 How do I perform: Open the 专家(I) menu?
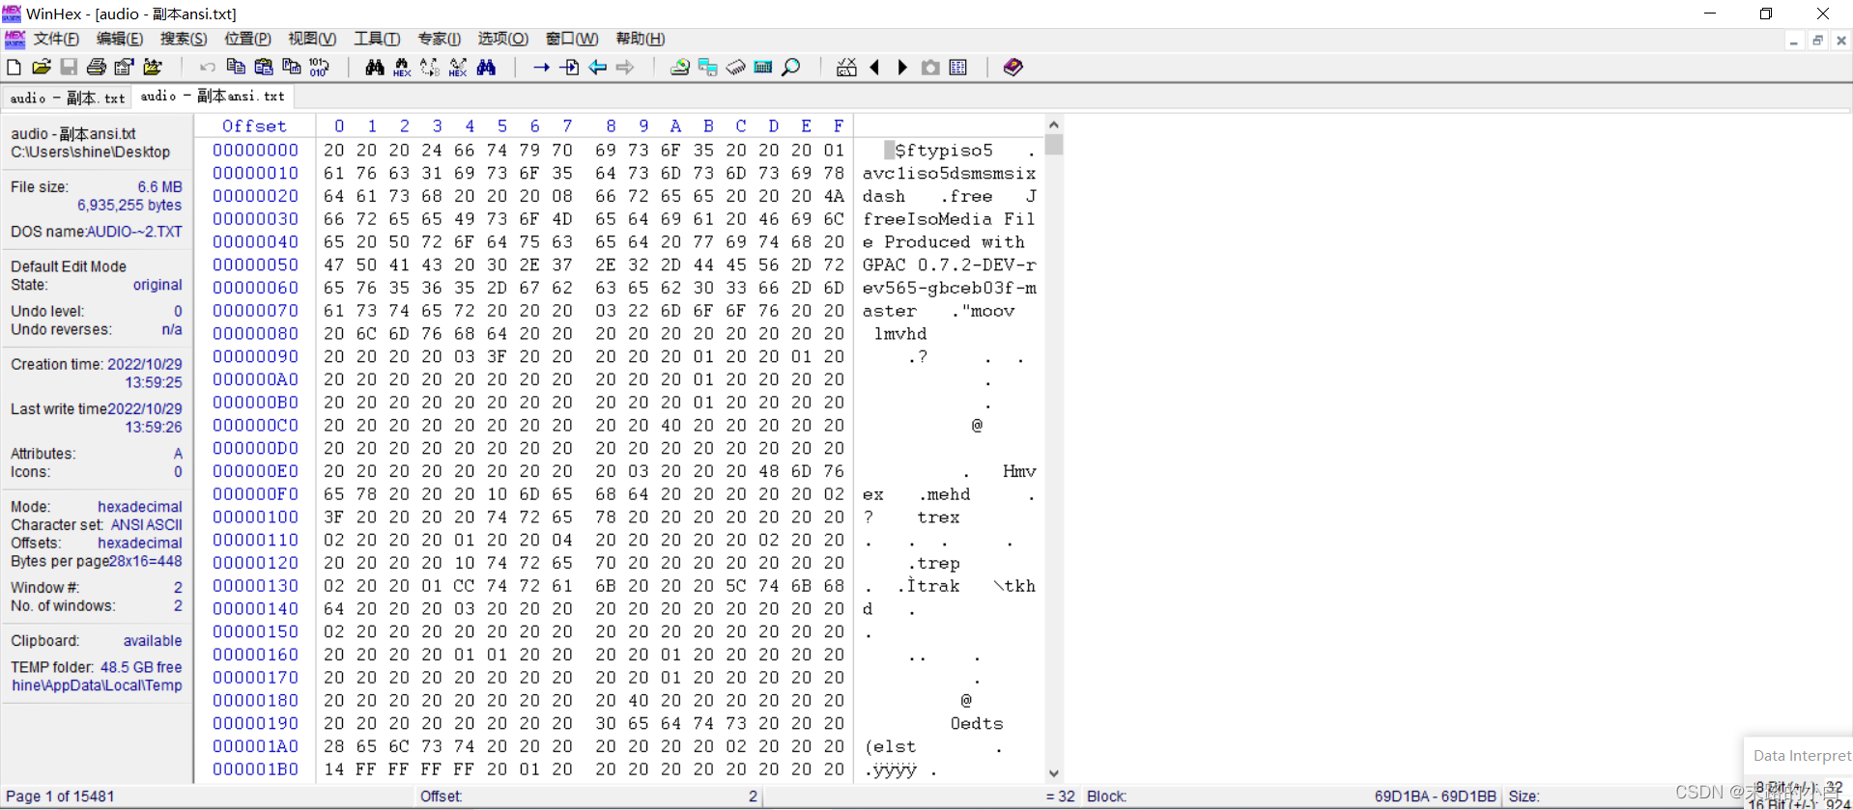[440, 39]
